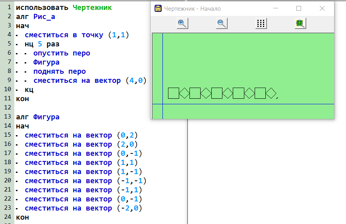This screenshot has width=346, height=224.
Task: Zoom out the Чертежник canvas
Action: 222,23
